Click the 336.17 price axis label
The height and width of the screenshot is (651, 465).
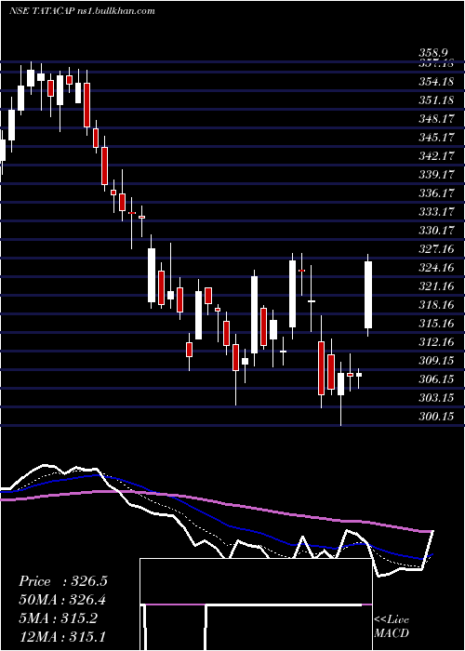(435, 193)
